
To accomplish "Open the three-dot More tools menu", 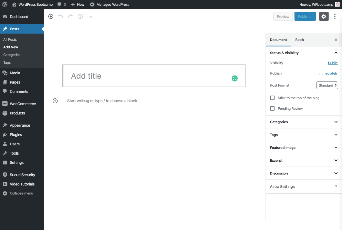I will [x=335, y=16].
